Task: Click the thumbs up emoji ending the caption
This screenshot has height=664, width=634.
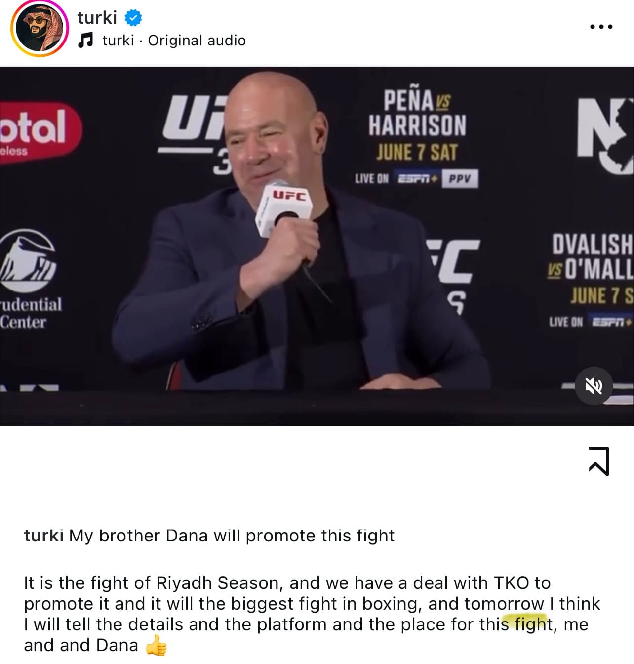Action: point(157,645)
